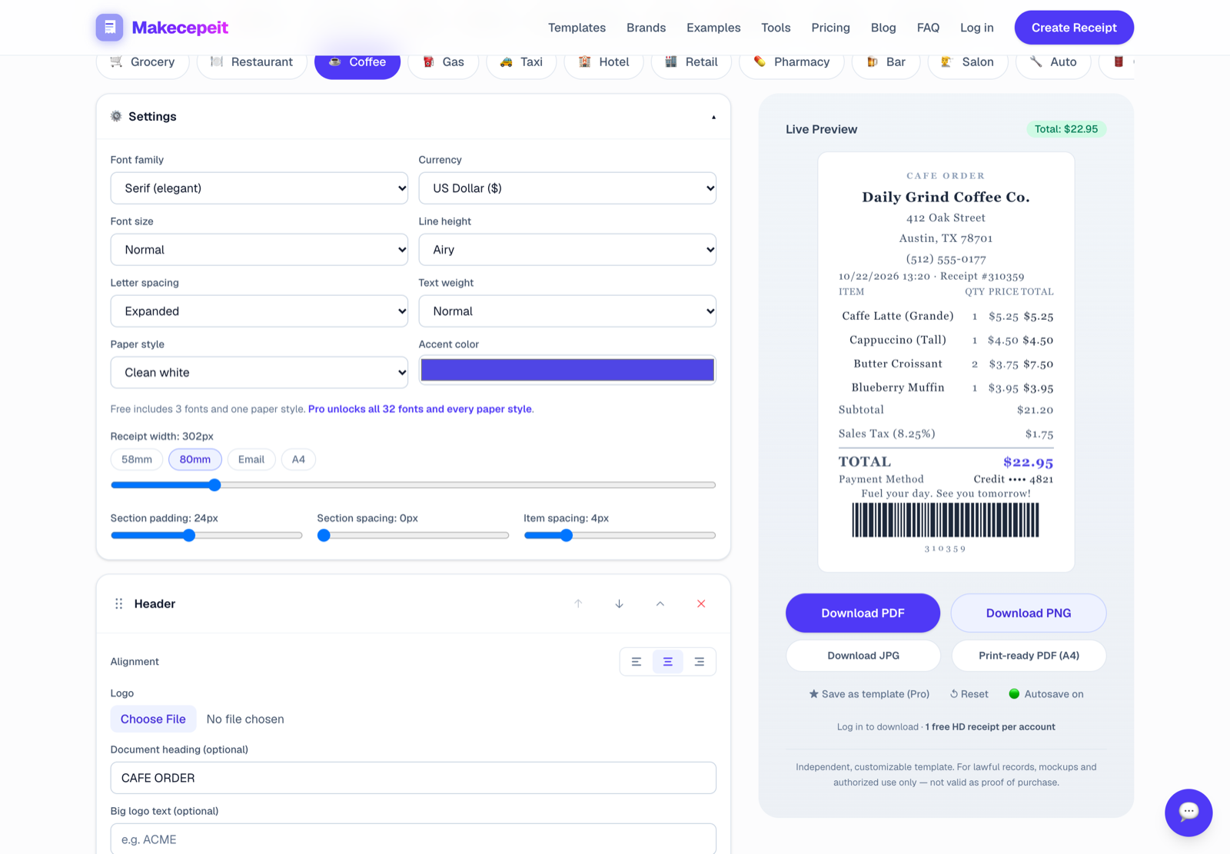Click the Makecepeit logo icon
Viewport: 1230px width, 854px height.
tap(109, 28)
